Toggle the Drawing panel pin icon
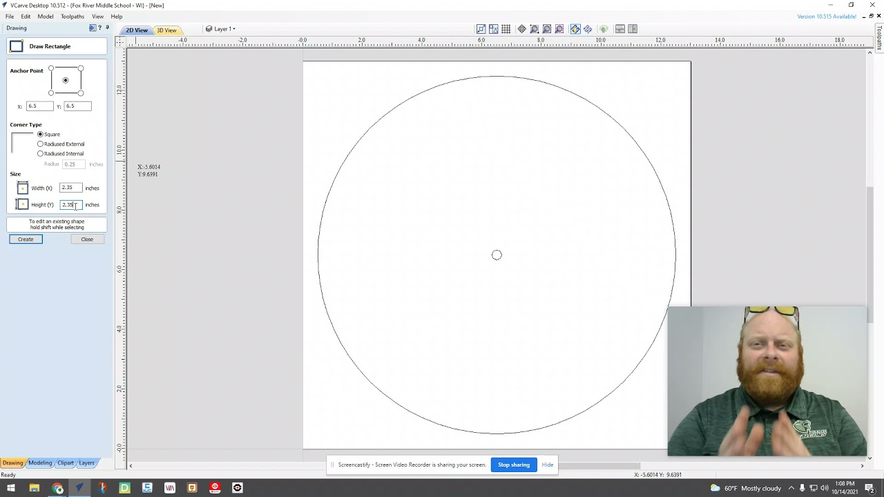Viewport: 884px width, 497px height. (107, 28)
